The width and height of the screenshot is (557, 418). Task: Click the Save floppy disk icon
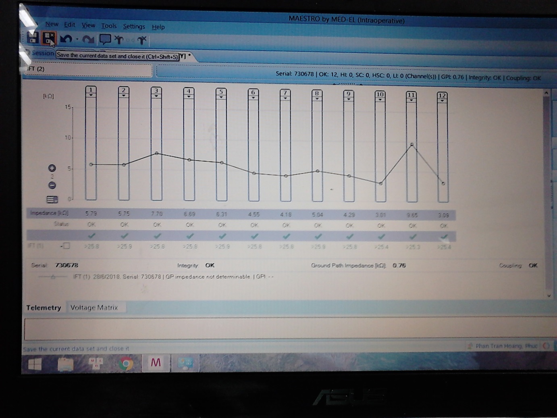33,38
